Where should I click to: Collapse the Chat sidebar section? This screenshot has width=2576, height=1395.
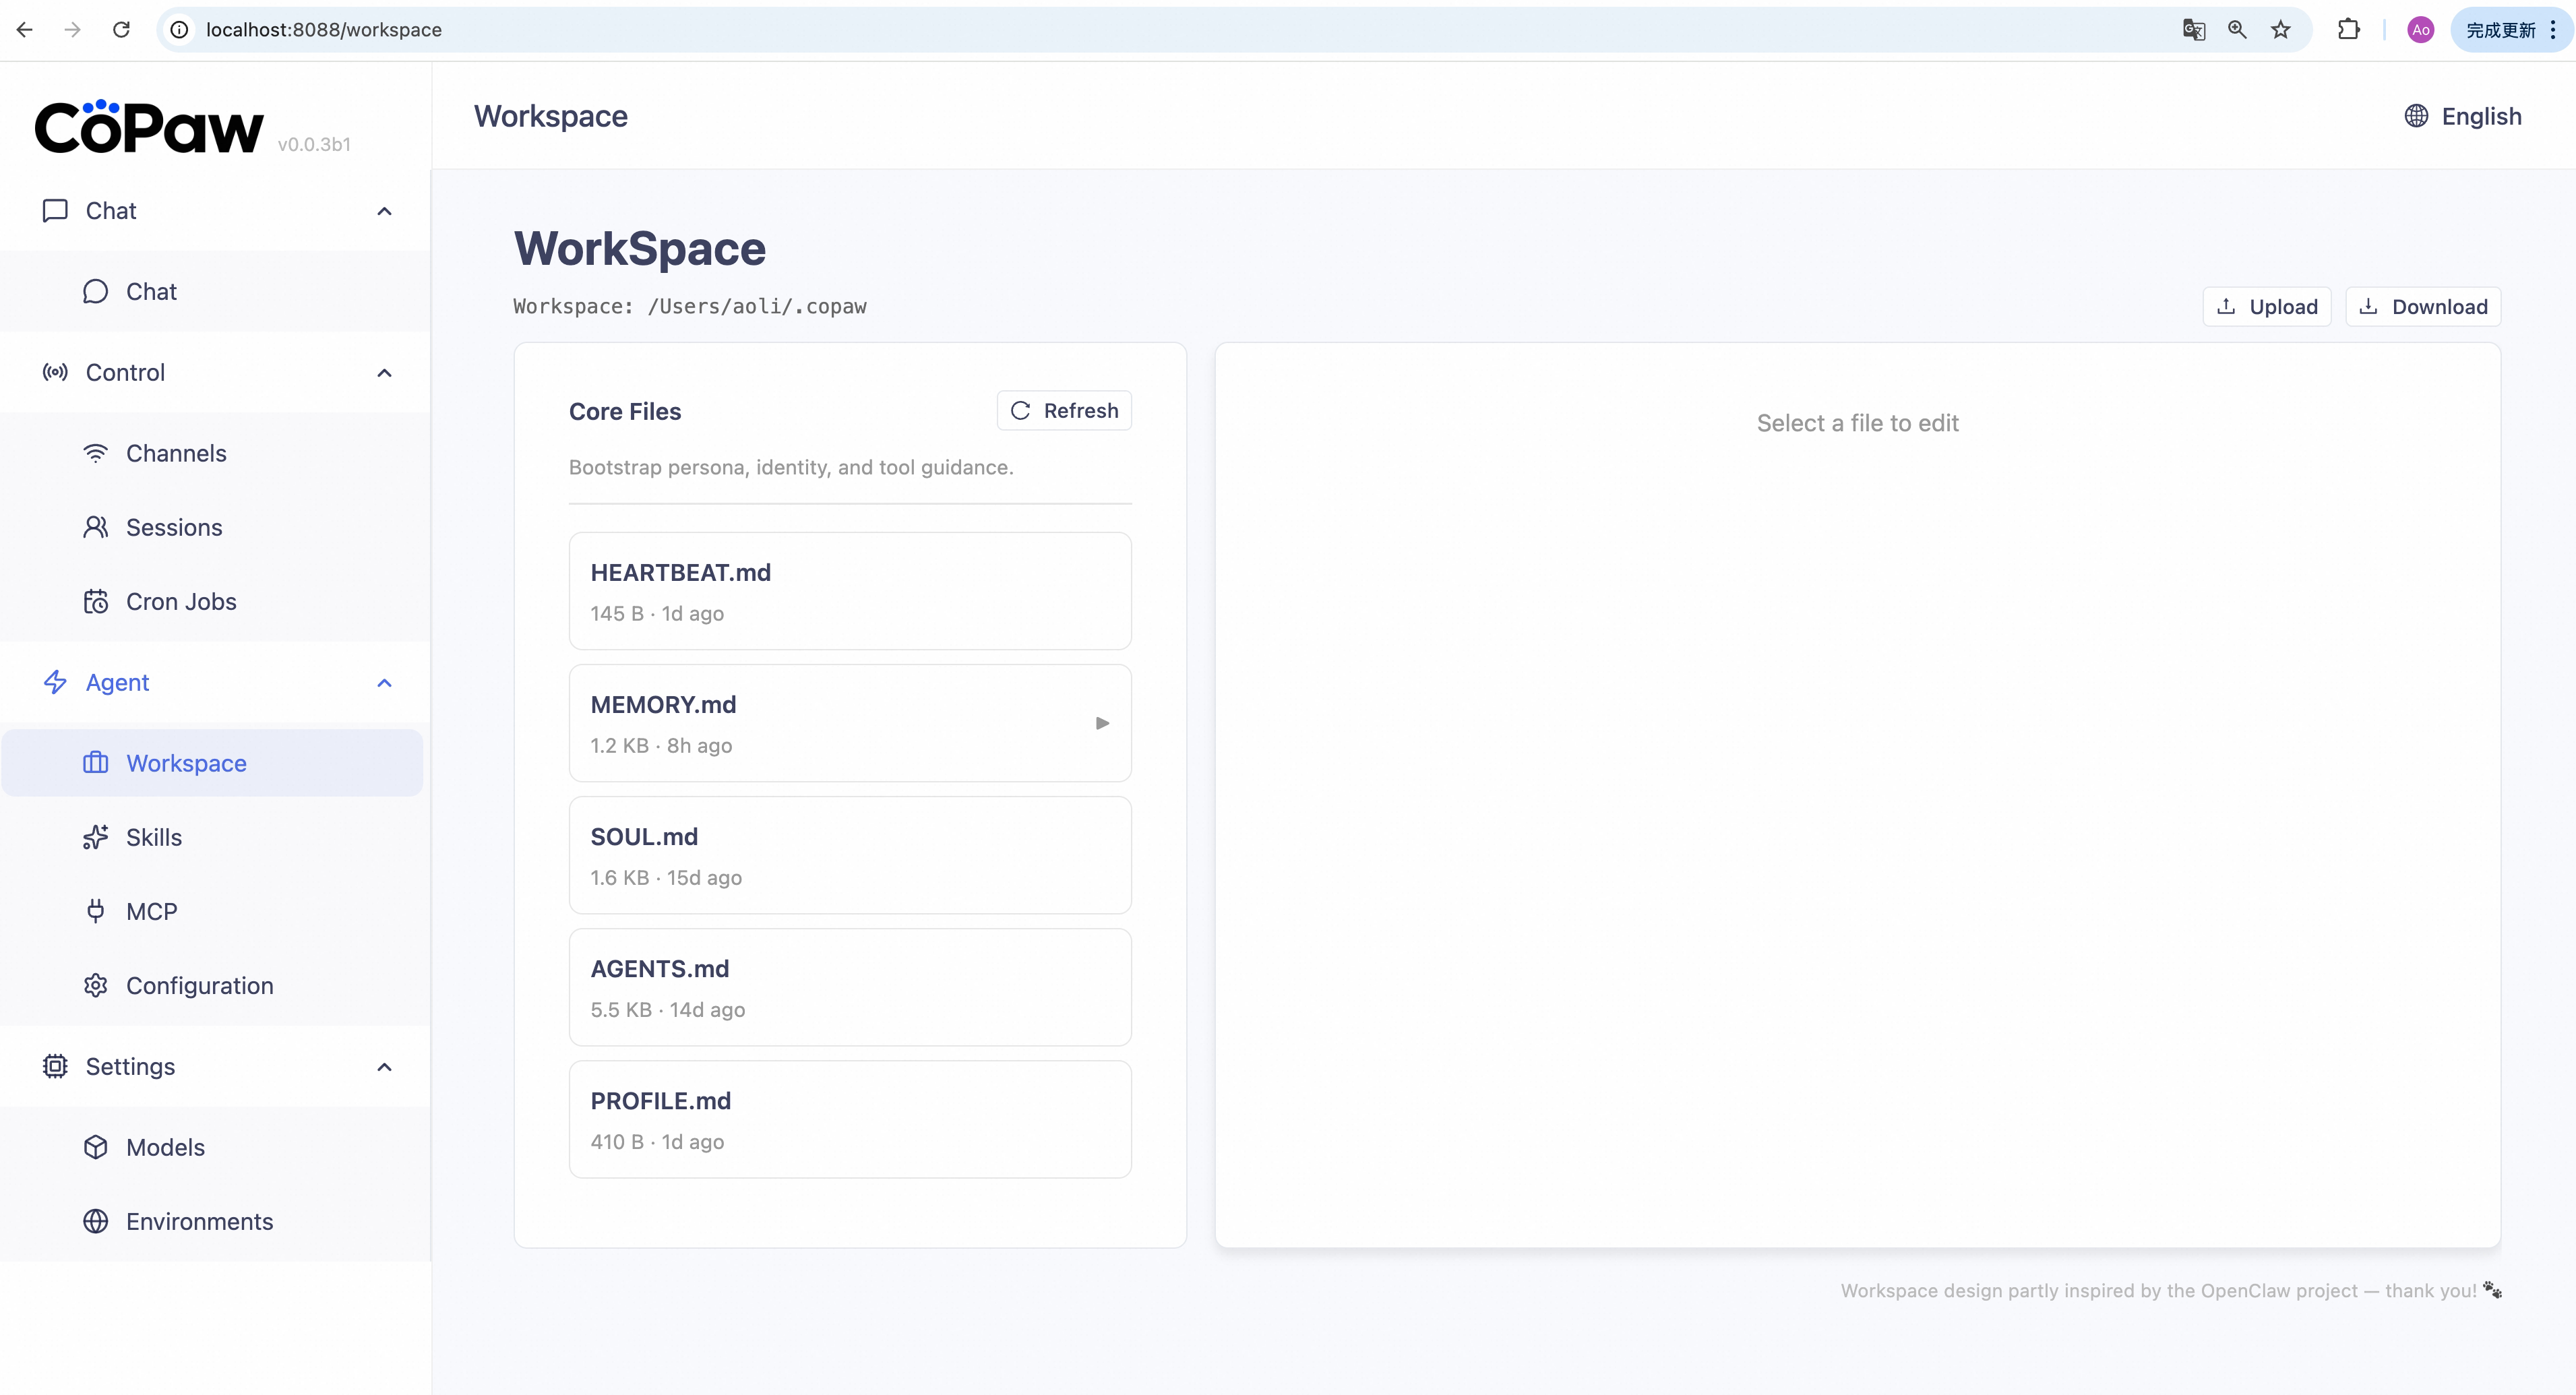[x=384, y=211]
